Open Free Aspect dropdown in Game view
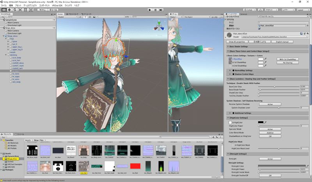Image resolution: width=312 pixels, height=182 pixels. point(197,17)
